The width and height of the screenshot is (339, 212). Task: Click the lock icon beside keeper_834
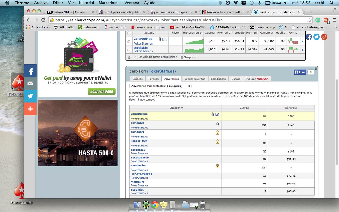(x=217, y=141)
